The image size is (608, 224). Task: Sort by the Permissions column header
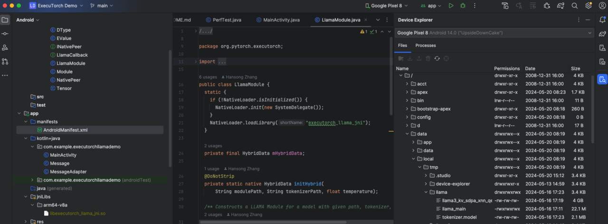(x=507, y=69)
